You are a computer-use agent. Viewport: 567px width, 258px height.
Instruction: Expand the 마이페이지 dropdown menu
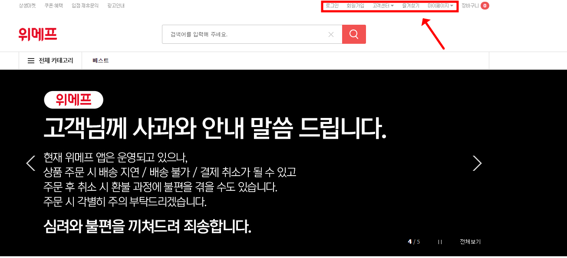pos(440,6)
